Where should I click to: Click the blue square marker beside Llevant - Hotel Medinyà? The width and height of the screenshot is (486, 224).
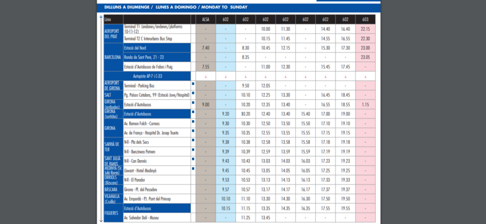click(193, 168)
